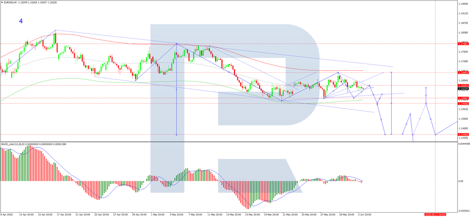Viewport: 470px width, 217px height.
Task: Click the 1.17280 price scale value
Action: tap(463, 61)
